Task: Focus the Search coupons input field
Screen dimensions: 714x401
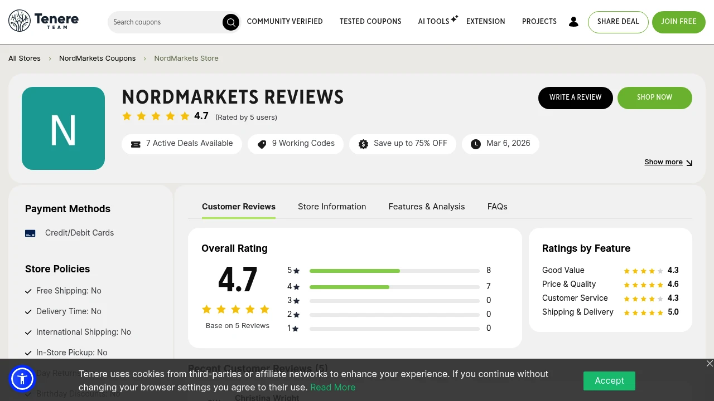Action: tap(165, 22)
